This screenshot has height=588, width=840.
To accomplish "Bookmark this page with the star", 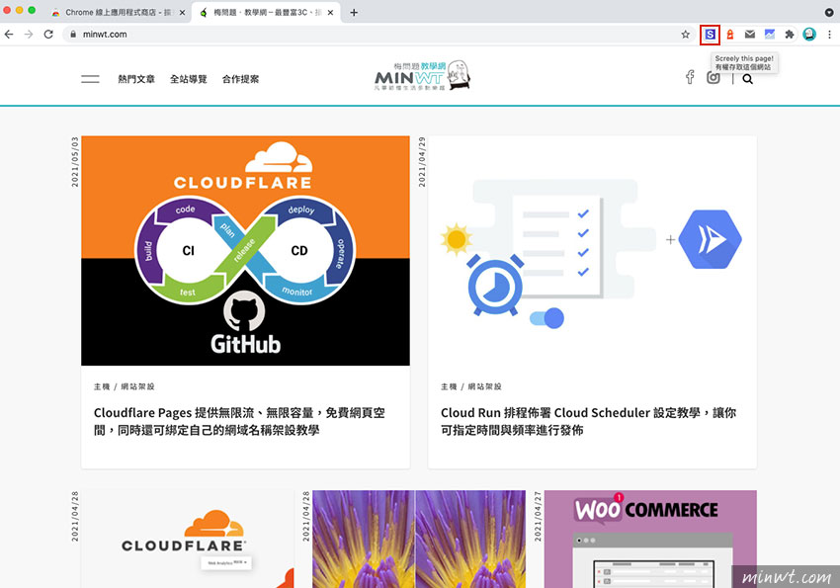I will 685,35.
